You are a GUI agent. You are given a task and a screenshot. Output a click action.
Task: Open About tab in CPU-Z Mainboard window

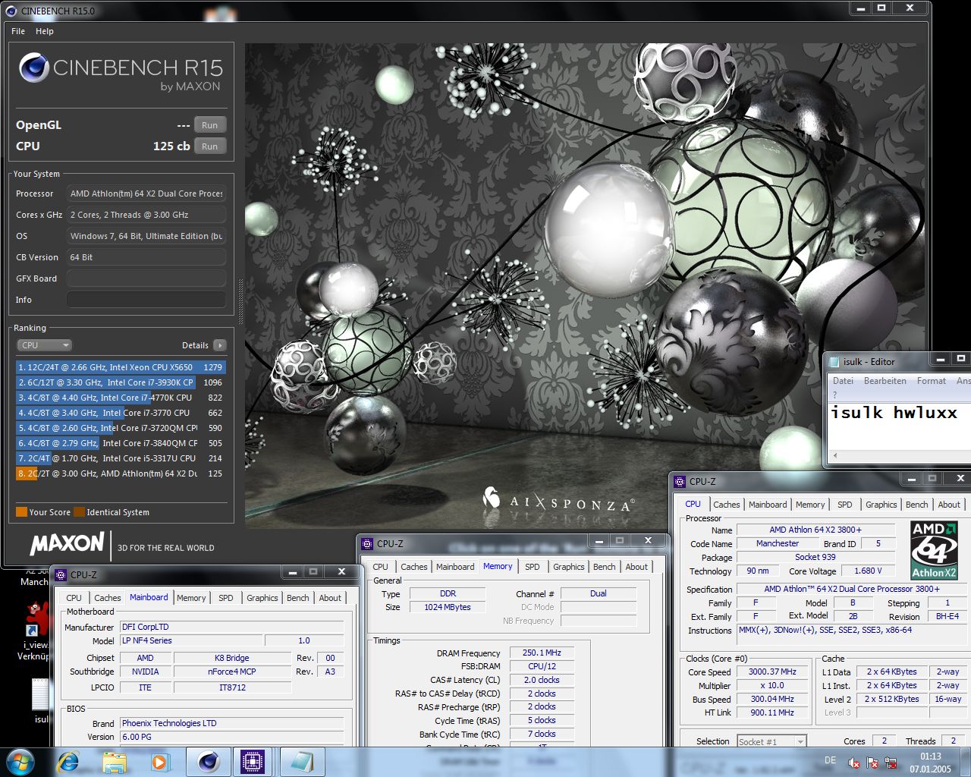click(x=330, y=598)
